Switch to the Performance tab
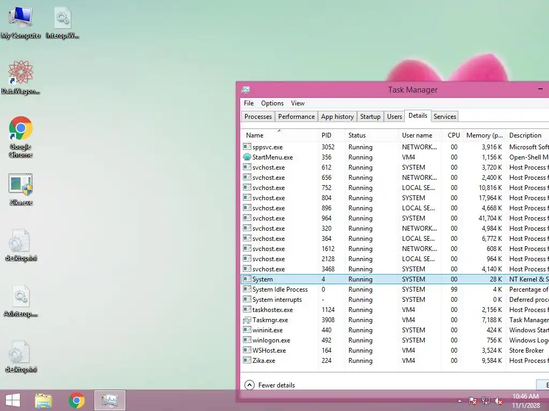Screen dimensions: 549x411 [x=296, y=116]
